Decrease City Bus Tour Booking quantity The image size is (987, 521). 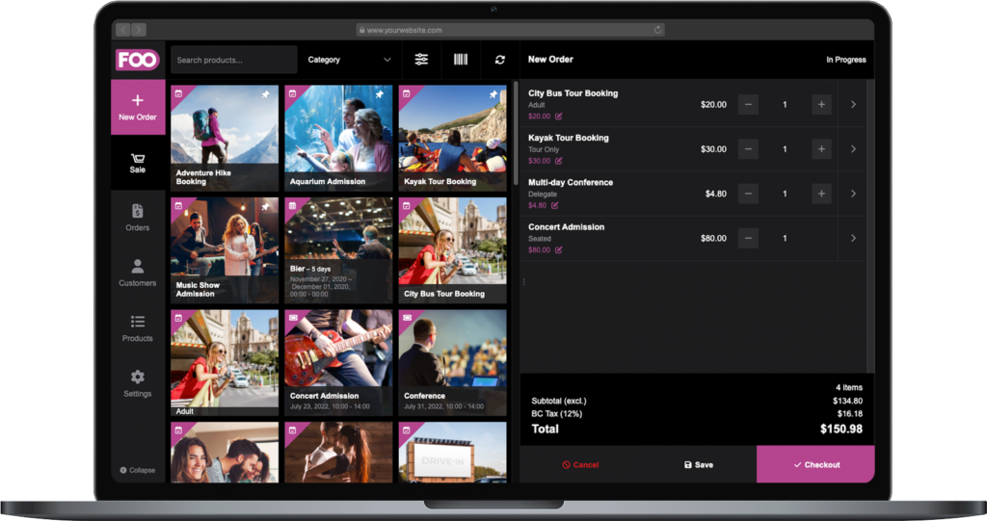point(748,104)
